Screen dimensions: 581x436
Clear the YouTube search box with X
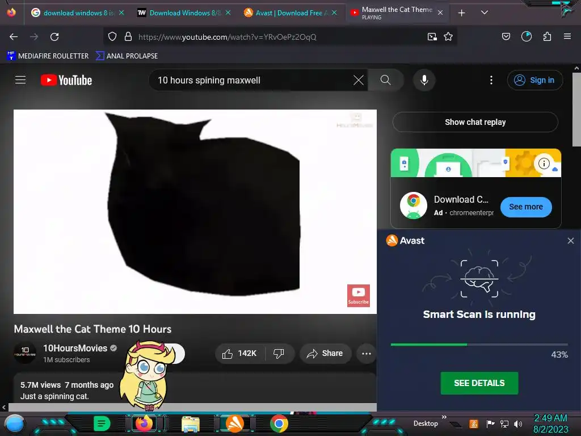click(359, 80)
